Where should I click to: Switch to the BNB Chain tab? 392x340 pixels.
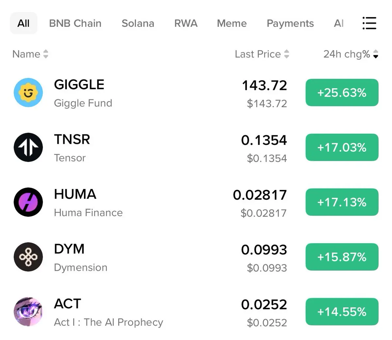point(75,23)
